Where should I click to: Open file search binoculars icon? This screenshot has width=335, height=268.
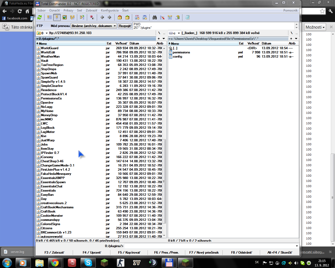point(155,18)
